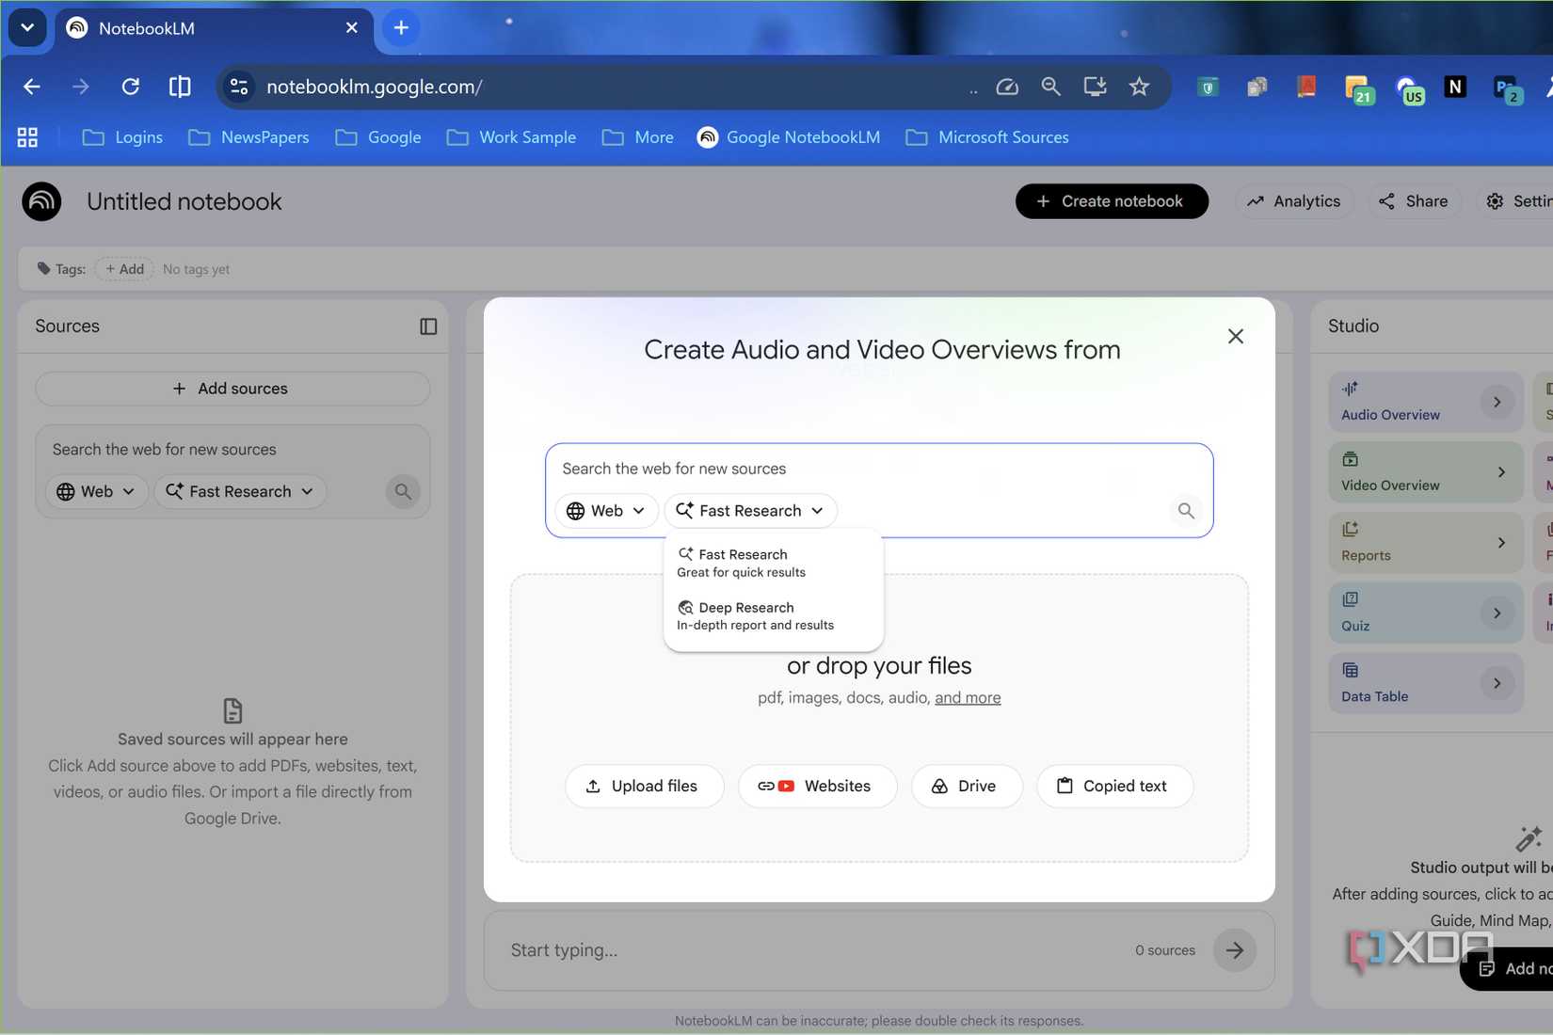The width and height of the screenshot is (1553, 1035).
Task: Open the shield extension icon
Action: pyautogui.click(x=1208, y=88)
